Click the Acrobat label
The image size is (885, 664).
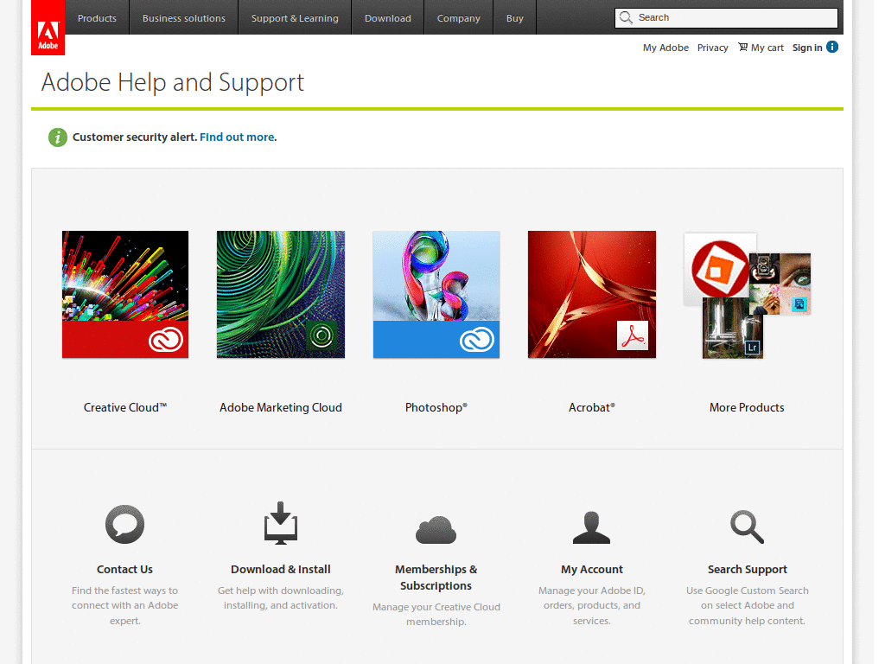coord(591,407)
